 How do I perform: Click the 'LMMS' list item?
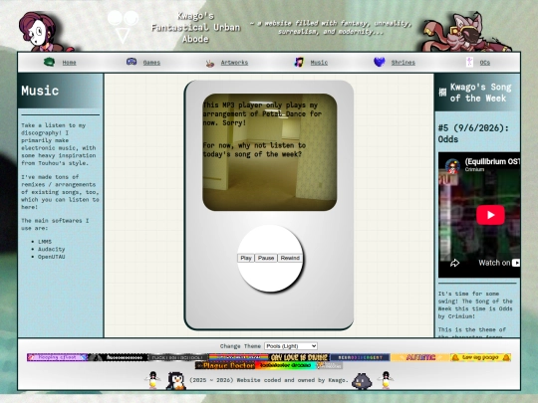point(45,242)
